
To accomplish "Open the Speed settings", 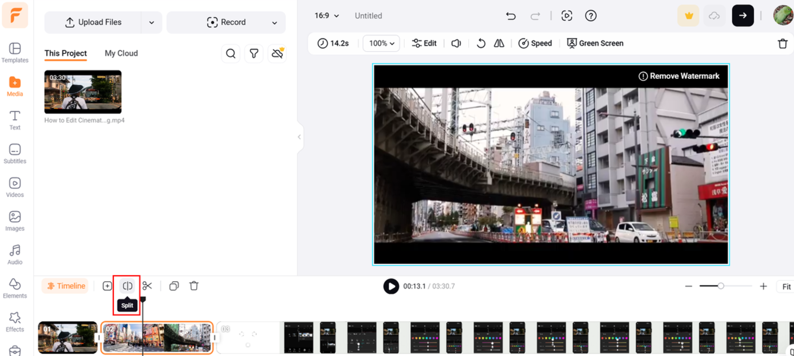I will pyautogui.click(x=535, y=43).
